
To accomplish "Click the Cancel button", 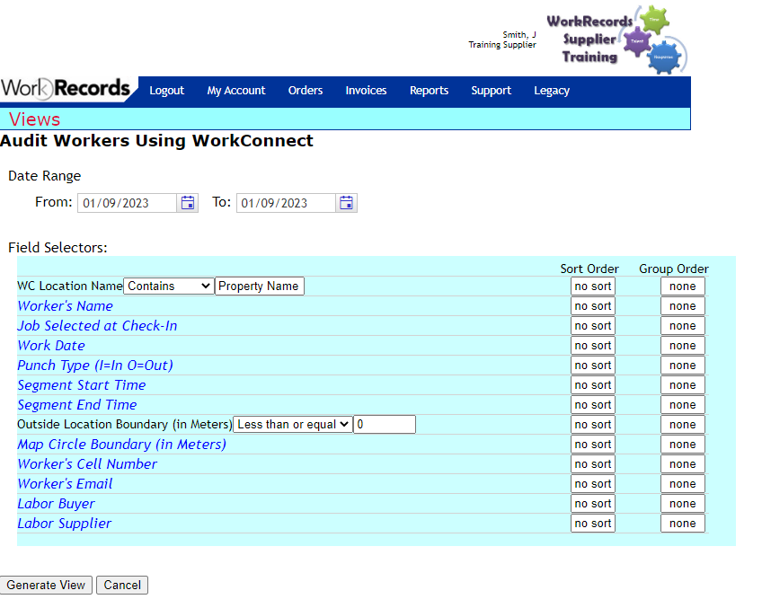I will (x=122, y=586).
